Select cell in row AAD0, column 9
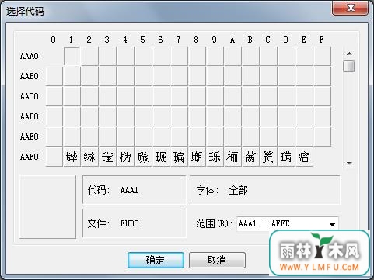The image size is (374, 280). [215, 116]
